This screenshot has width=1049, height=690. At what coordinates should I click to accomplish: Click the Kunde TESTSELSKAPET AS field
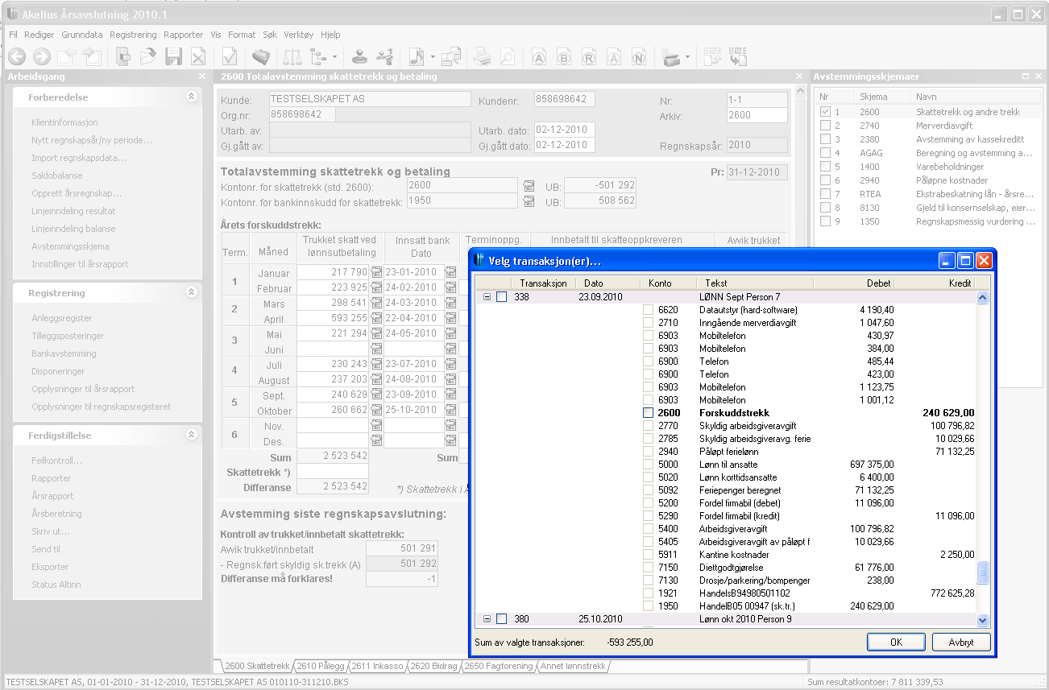[x=370, y=99]
